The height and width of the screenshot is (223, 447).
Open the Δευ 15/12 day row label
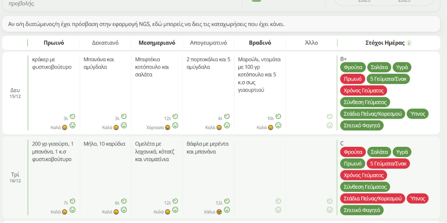(x=15, y=93)
